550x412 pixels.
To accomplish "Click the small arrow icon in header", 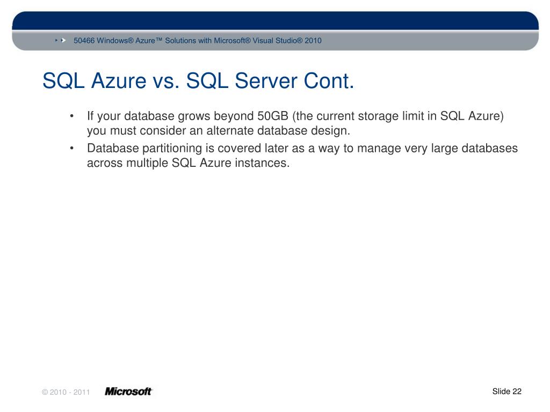I will click(56, 41).
